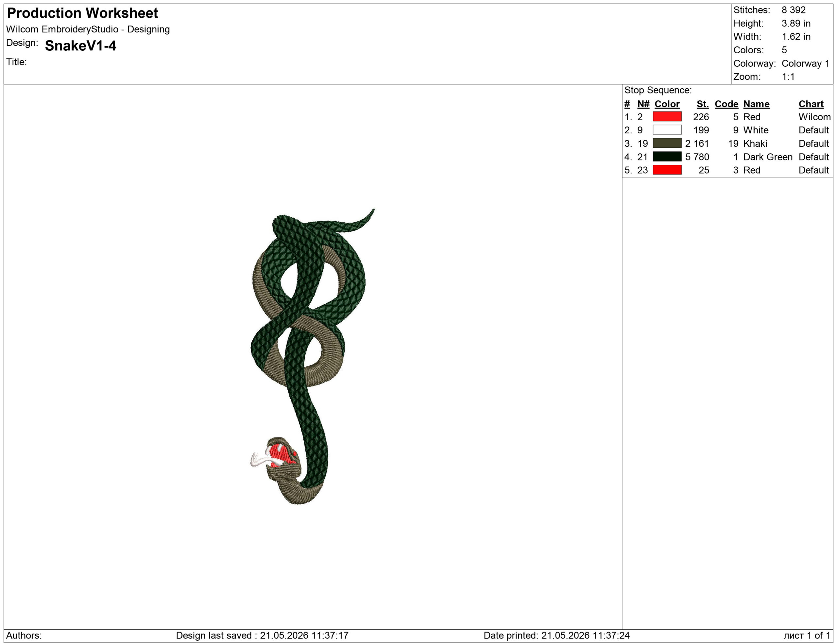Click the Red color swatch in row 1
Image resolution: width=837 pixels, height=644 pixels.
(667, 116)
